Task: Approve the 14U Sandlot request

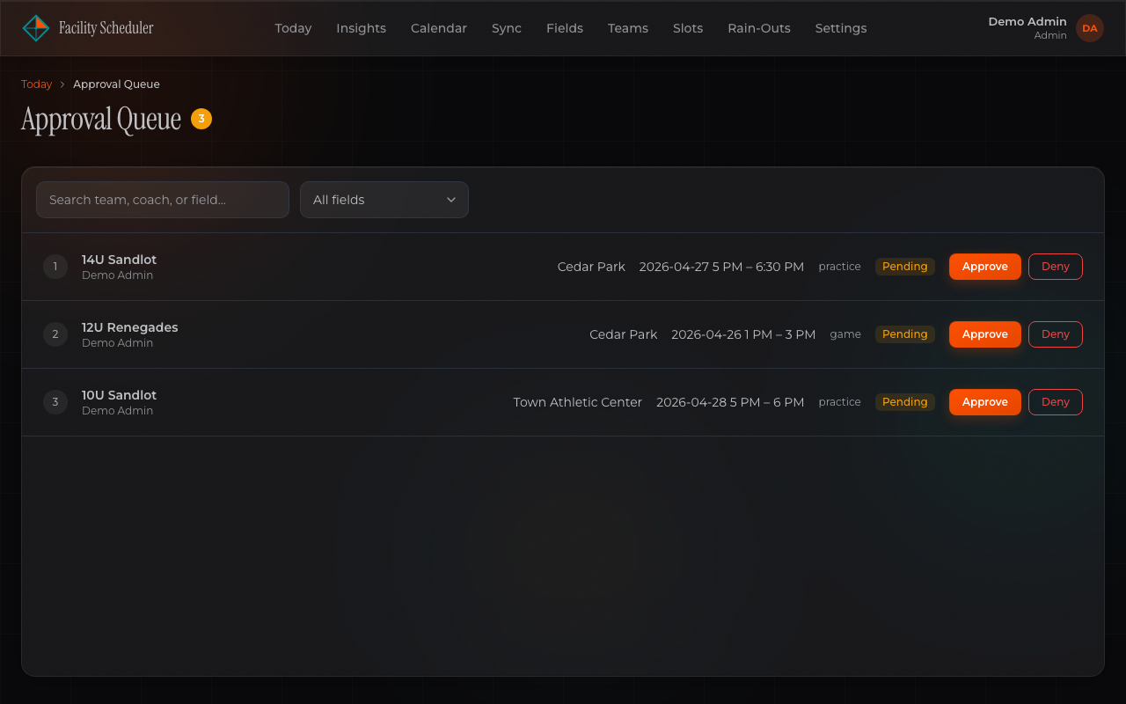Action: (x=985, y=267)
